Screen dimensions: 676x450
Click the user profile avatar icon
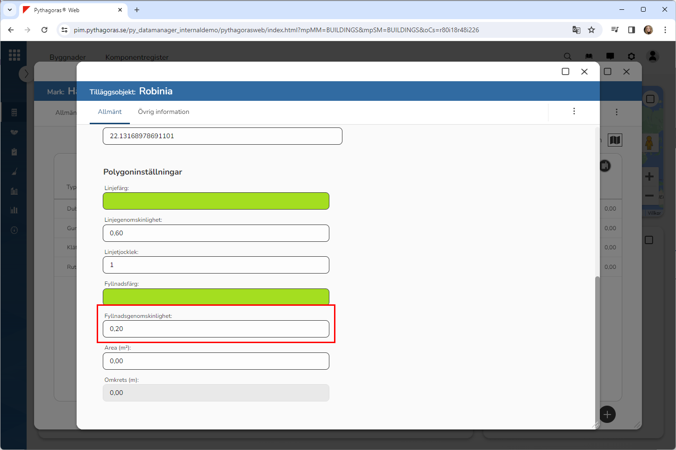(x=653, y=56)
